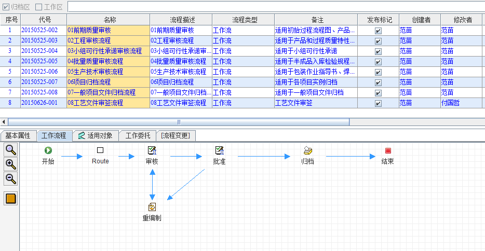Viewport: 485px width, 251px height.
Task: Select the 05生产技术审核流程 name cell
Action: pos(108,72)
